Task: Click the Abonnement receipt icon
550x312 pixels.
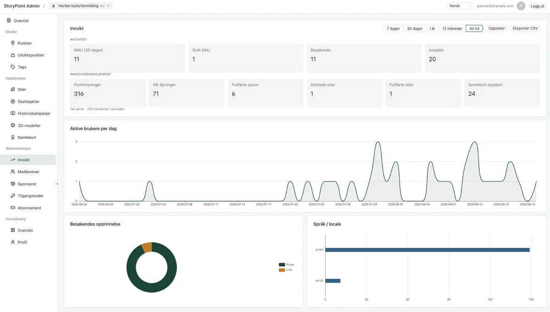Action: click(x=13, y=208)
